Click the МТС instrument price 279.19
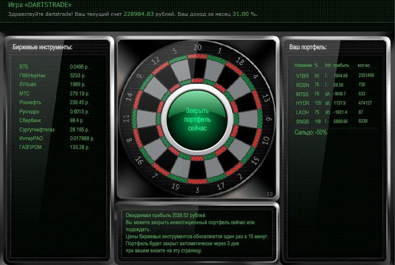Screen dimensions: 395x265 click(x=80, y=94)
